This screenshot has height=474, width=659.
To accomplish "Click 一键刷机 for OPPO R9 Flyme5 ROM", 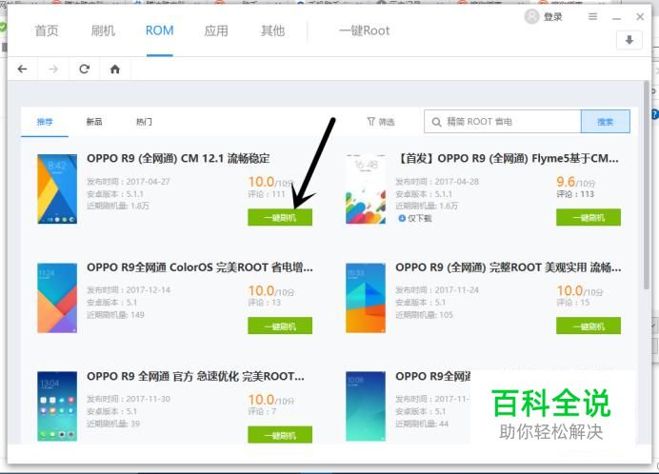I will pyautogui.click(x=589, y=217).
